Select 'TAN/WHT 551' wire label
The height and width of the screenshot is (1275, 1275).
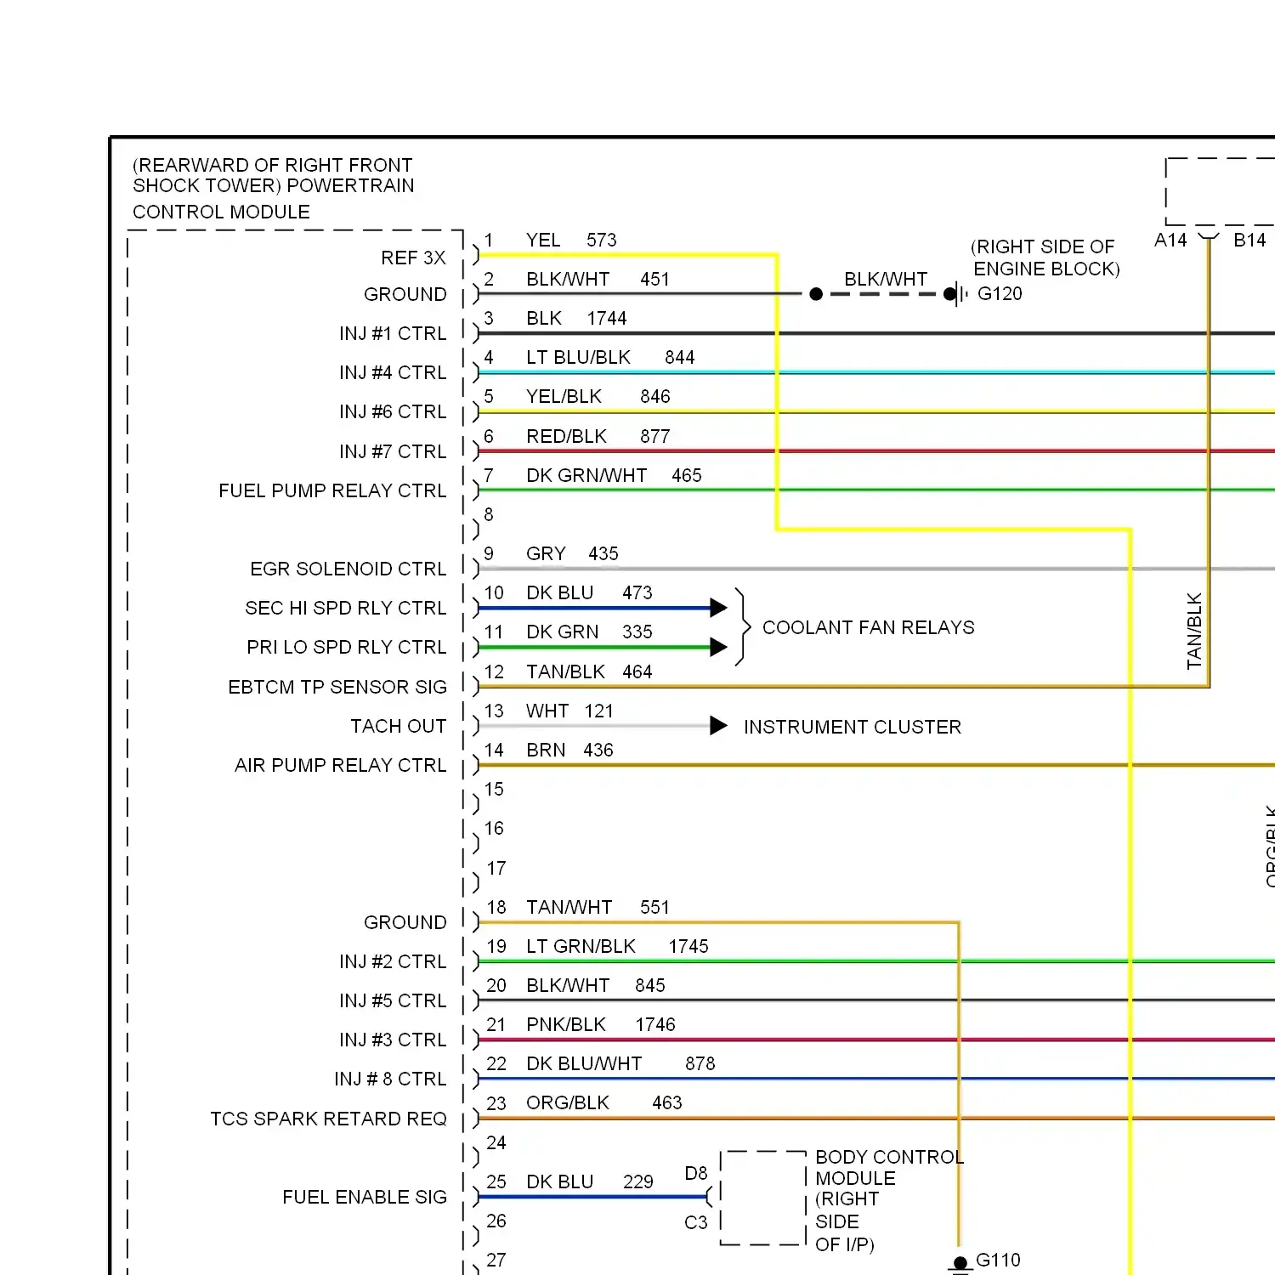[x=598, y=908]
